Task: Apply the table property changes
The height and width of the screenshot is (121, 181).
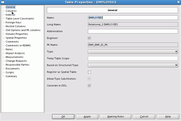Action: [x=87, y=117]
